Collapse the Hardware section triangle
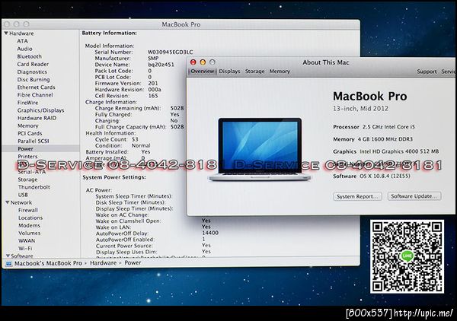The image size is (457, 321). [6, 33]
